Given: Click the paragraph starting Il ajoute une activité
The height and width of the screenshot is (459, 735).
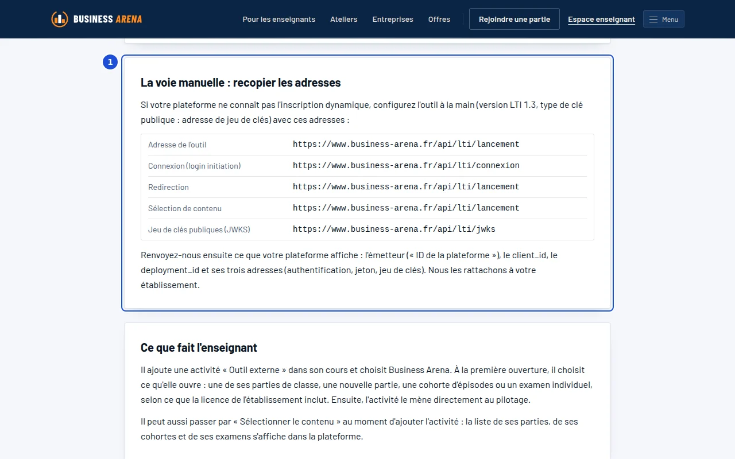Looking at the screenshot, I should click(366, 385).
